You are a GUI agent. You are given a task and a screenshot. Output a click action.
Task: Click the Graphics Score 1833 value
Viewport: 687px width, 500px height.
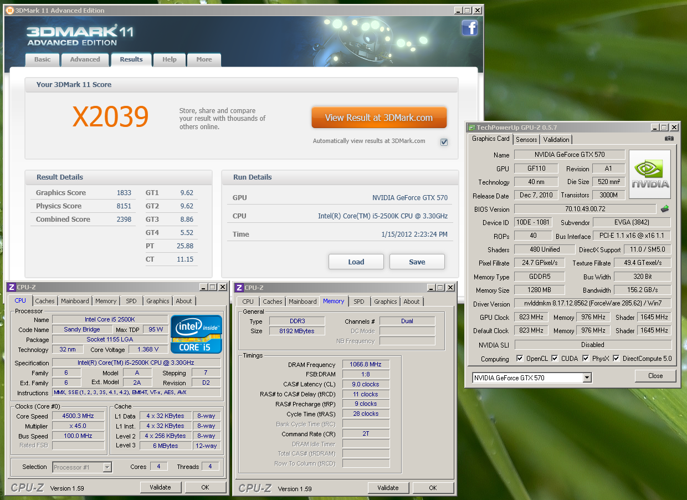click(124, 193)
